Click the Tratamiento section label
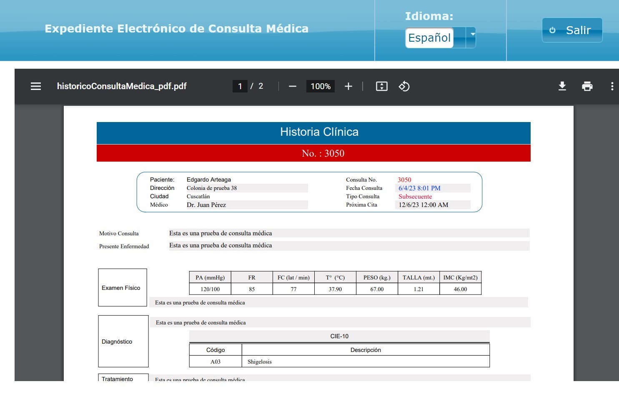 point(117,379)
